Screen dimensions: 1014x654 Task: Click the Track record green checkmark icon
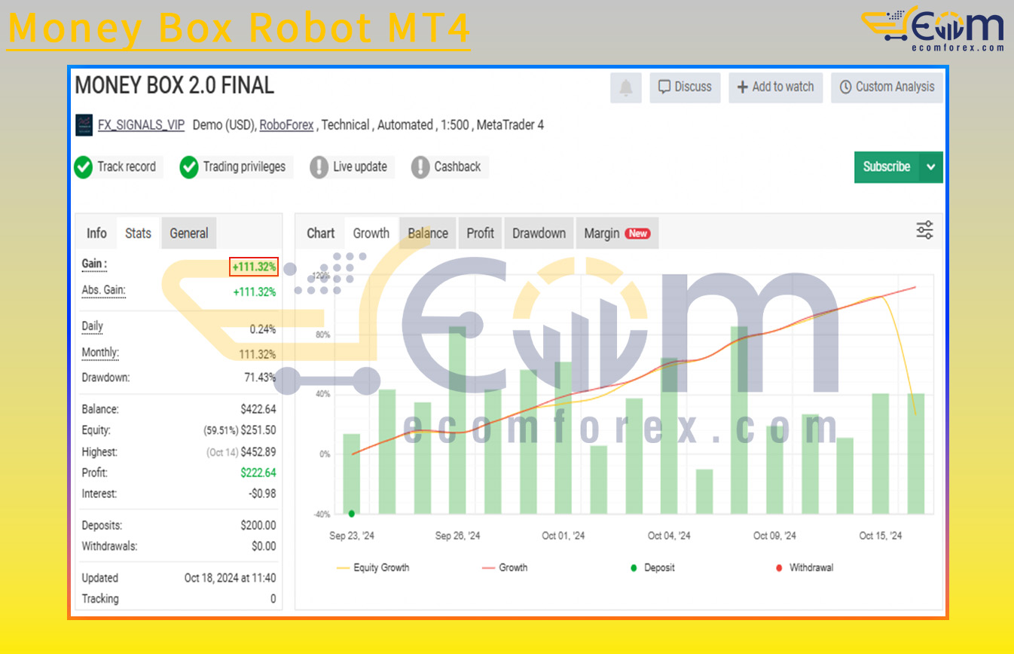(x=84, y=167)
